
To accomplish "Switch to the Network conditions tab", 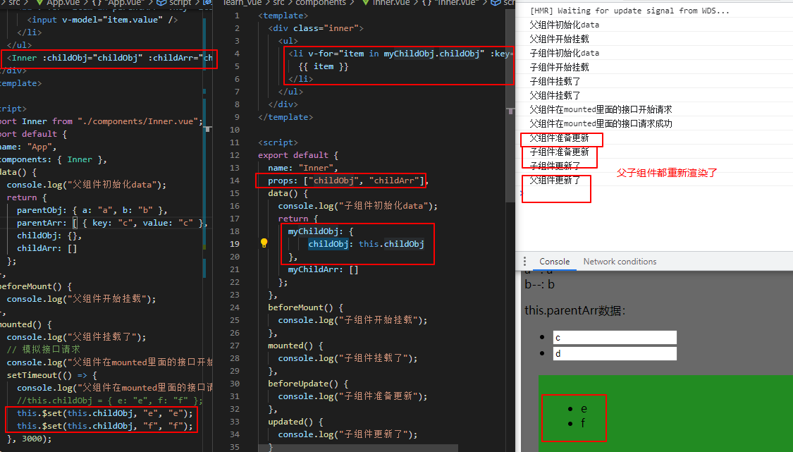I will (x=620, y=261).
